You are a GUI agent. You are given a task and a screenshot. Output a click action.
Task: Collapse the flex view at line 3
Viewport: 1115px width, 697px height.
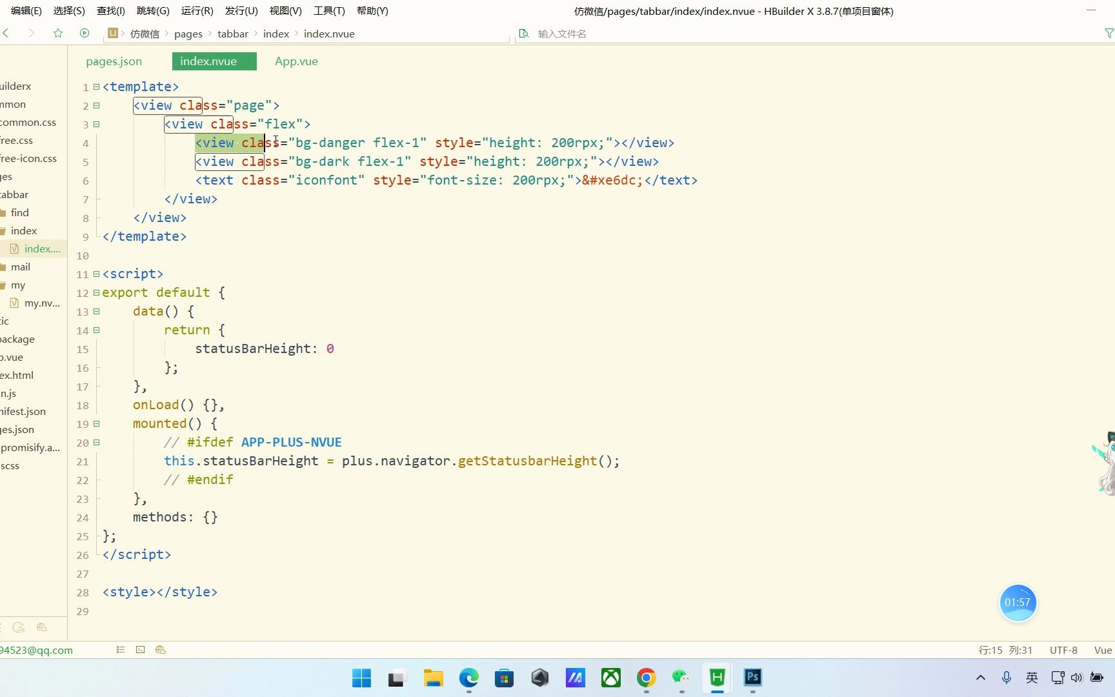96,124
